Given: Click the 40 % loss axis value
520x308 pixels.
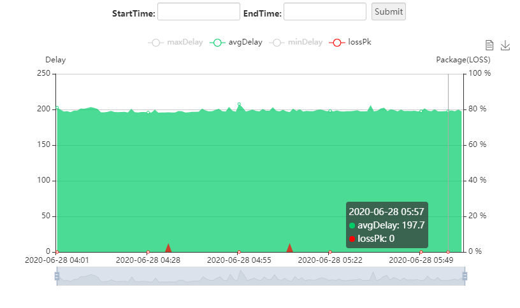Looking at the screenshot, I should point(477,180).
